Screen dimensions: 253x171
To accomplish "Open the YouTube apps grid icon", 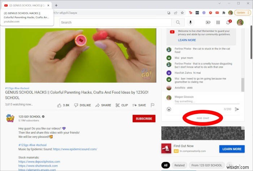I will click(218, 22).
